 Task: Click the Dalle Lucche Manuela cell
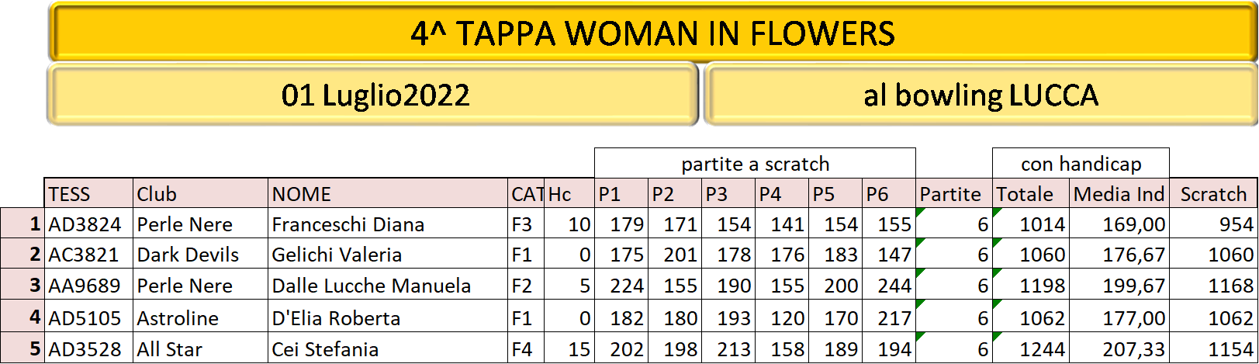388,285
